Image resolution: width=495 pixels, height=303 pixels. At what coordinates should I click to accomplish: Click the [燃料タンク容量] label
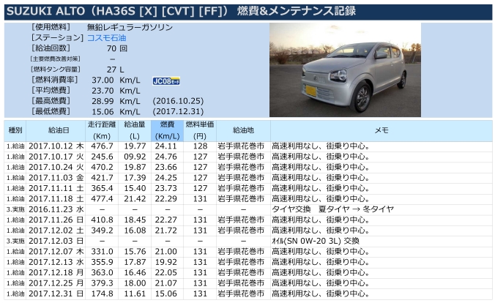pyautogui.click(x=55, y=70)
